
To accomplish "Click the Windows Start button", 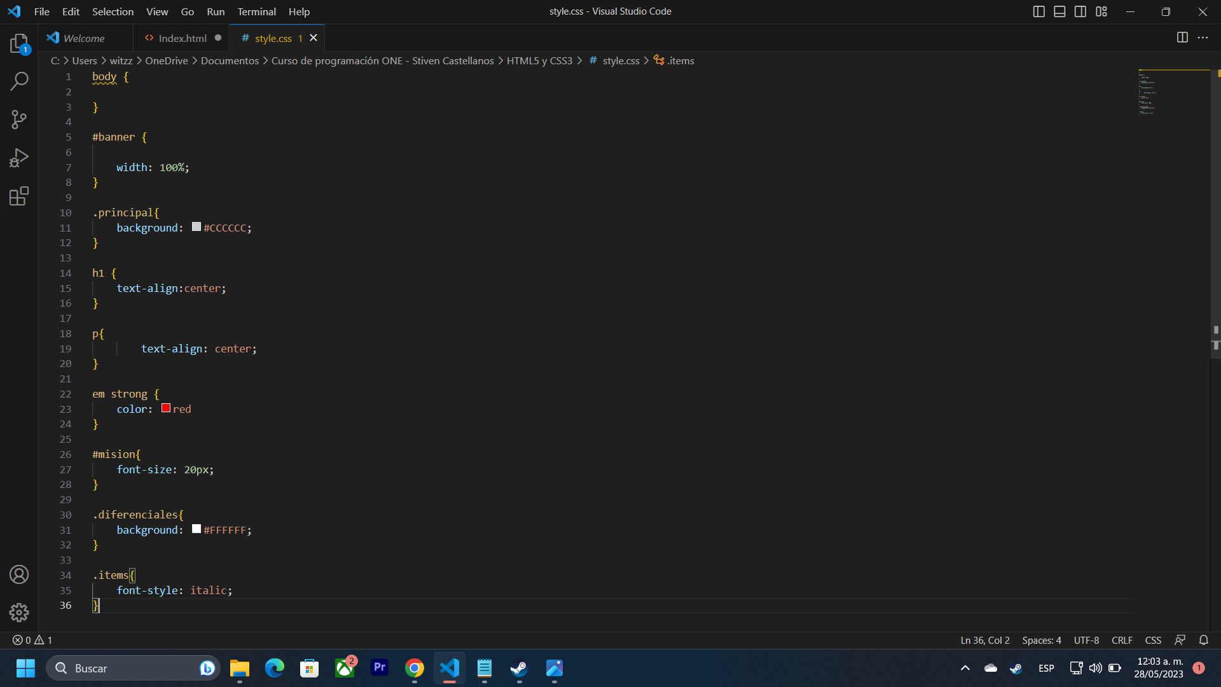I will tap(25, 668).
